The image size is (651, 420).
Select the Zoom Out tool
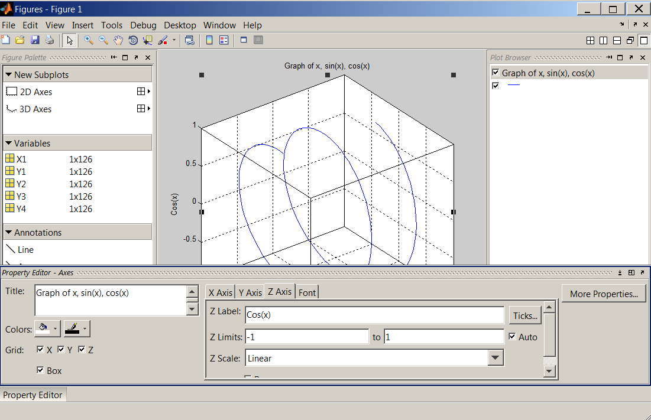103,40
